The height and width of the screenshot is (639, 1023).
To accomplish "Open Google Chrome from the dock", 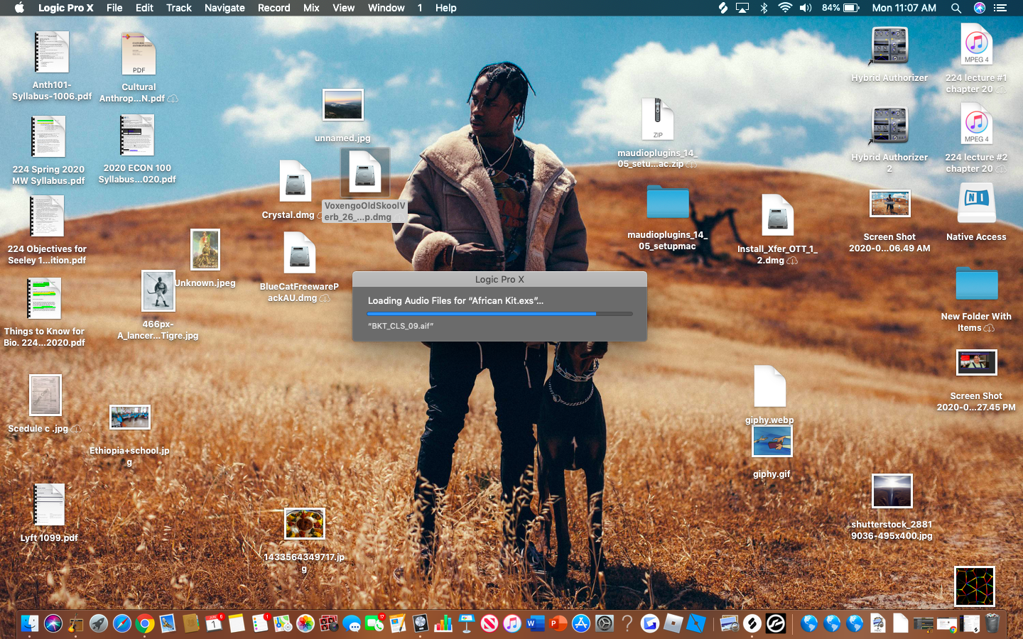I will (x=145, y=623).
